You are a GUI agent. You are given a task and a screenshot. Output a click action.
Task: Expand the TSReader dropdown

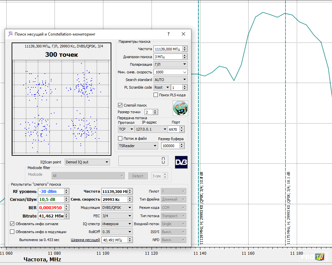pyautogui.click(x=138, y=146)
